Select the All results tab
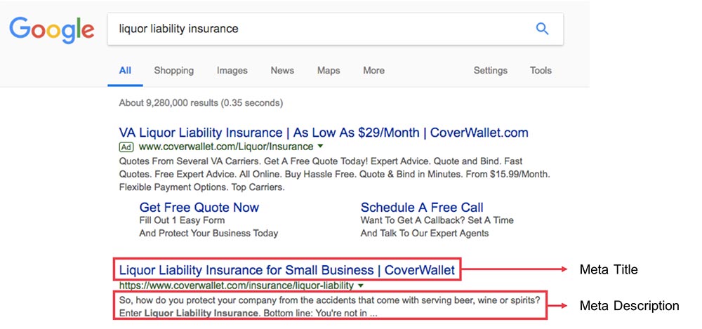The width and height of the screenshot is (702, 329). [x=125, y=70]
